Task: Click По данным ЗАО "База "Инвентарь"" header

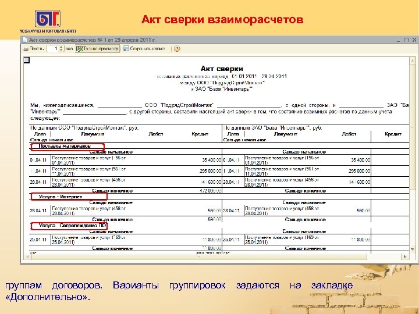Action: click(272, 127)
